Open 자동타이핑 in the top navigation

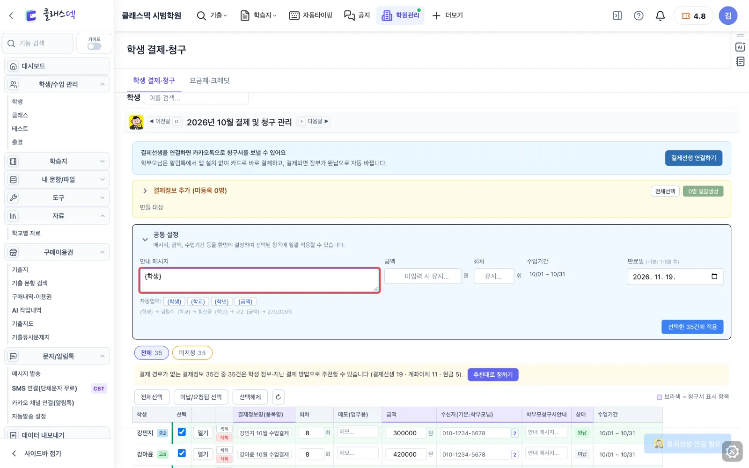pos(311,15)
